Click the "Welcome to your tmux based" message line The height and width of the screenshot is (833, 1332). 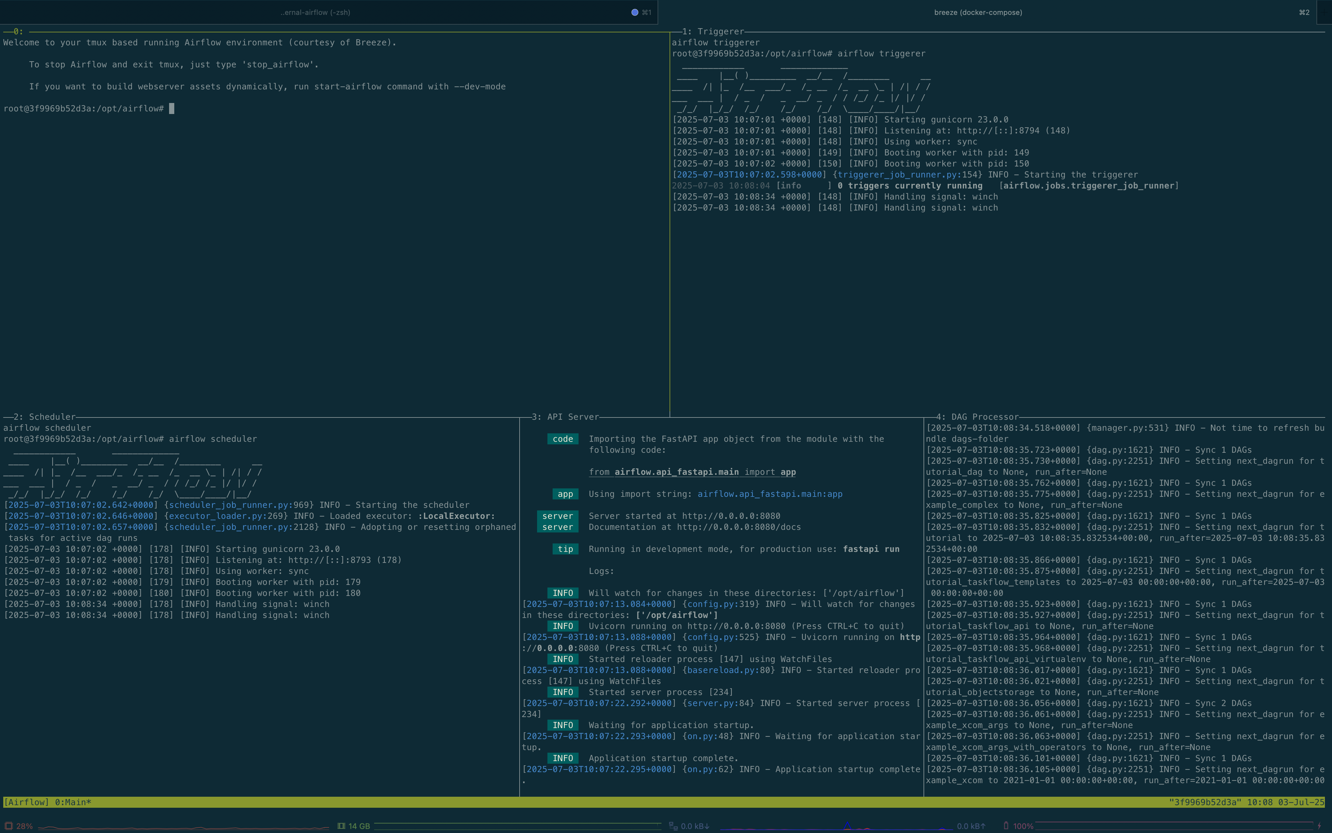[x=200, y=42]
